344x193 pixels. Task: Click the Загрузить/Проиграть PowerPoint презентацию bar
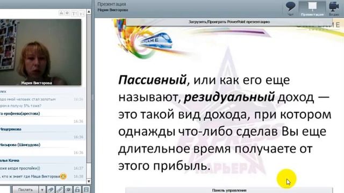(x=229, y=22)
